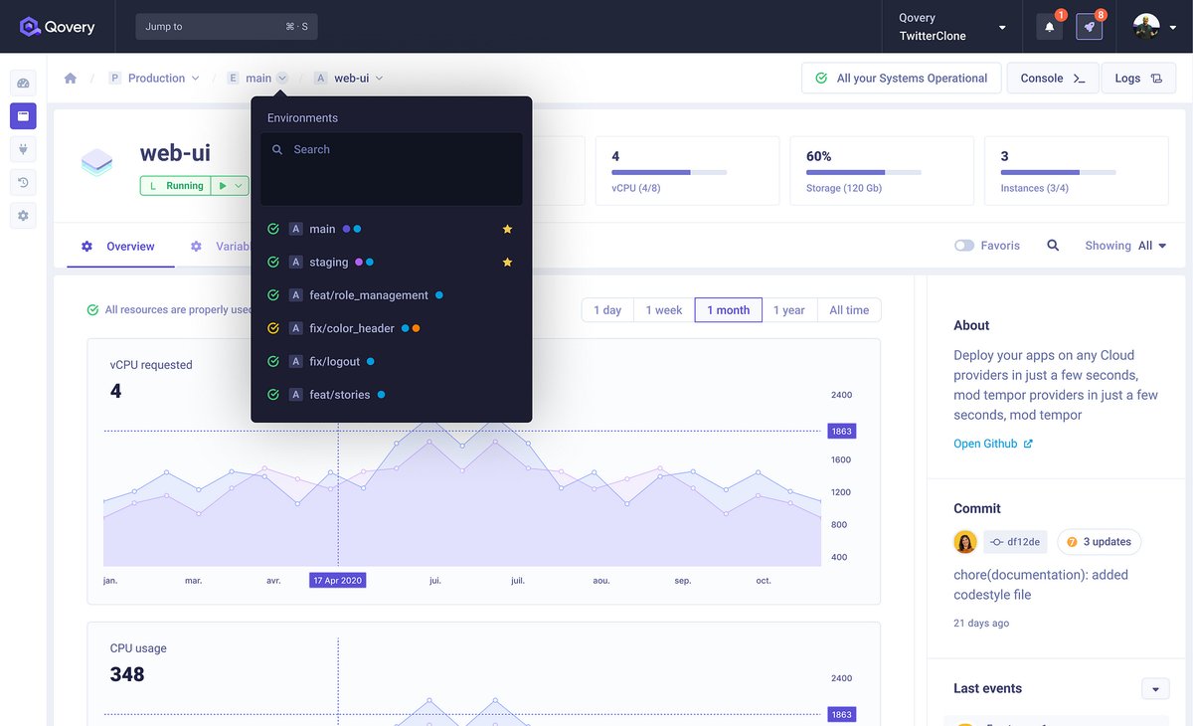The height and width of the screenshot is (726, 1193).
Task: Click the logs icon in Logs button
Action: (x=1156, y=79)
